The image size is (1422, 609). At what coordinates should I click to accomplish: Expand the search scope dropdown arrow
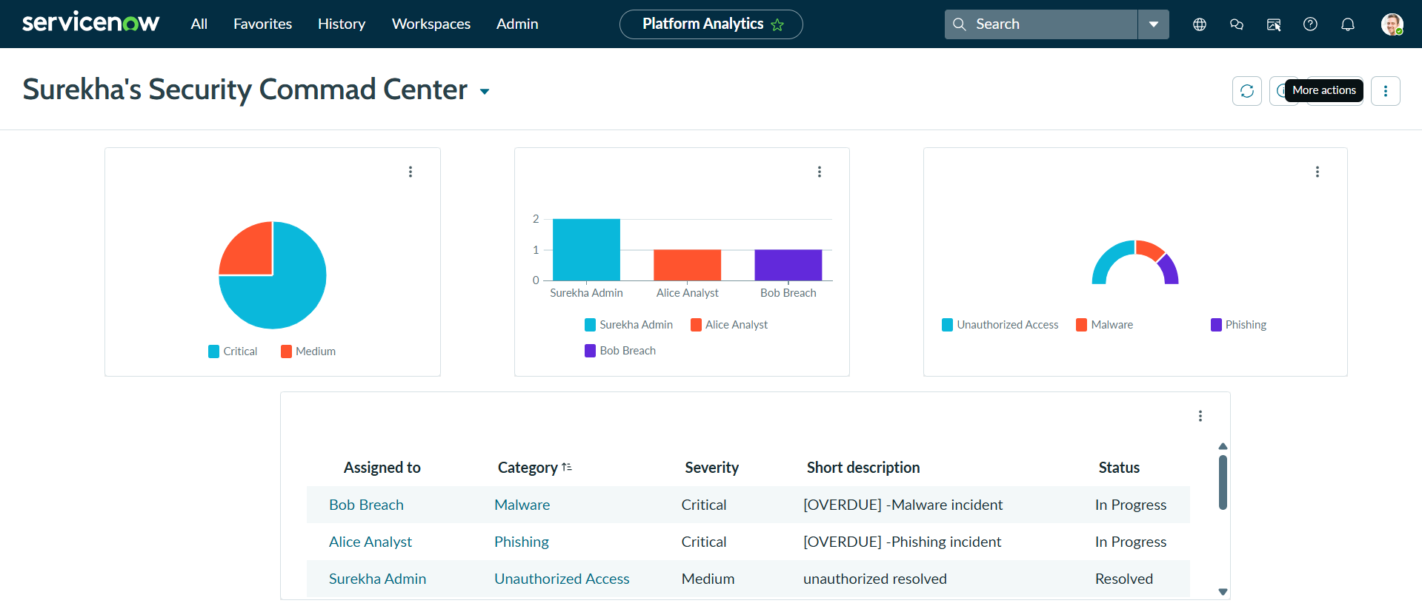coord(1153,24)
